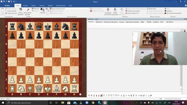Open the Mega Database 2021 dropdown

click(x=89, y=9)
